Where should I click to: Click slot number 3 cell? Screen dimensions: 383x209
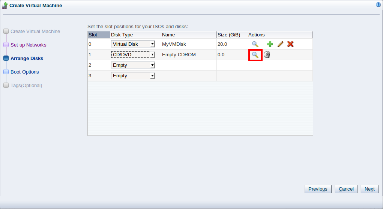[99, 76]
